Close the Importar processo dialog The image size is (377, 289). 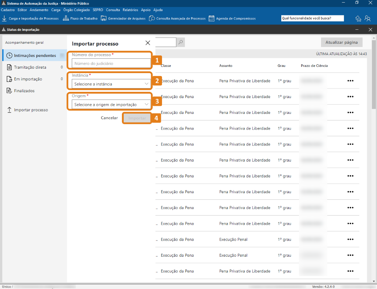[x=148, y=43]
